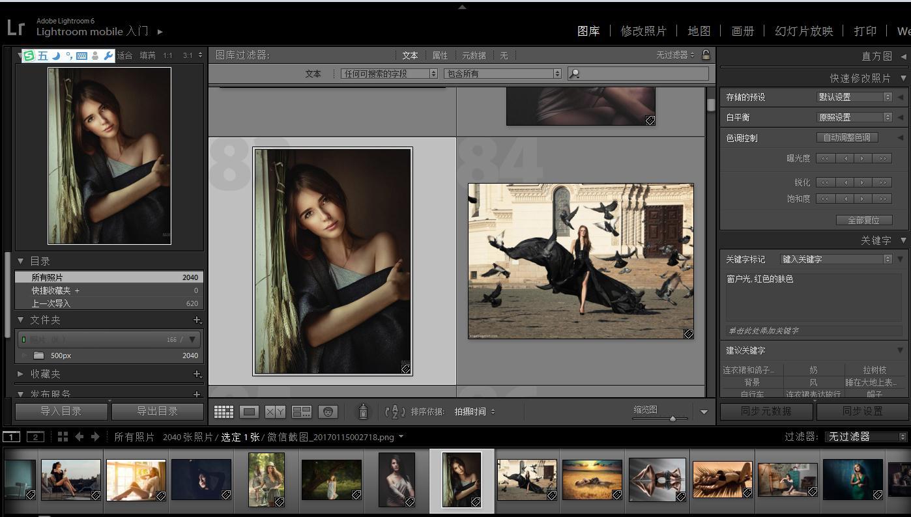Open People face view icon
The width and height of the screenshot is (911, 517).
click(x=328, y=412)
